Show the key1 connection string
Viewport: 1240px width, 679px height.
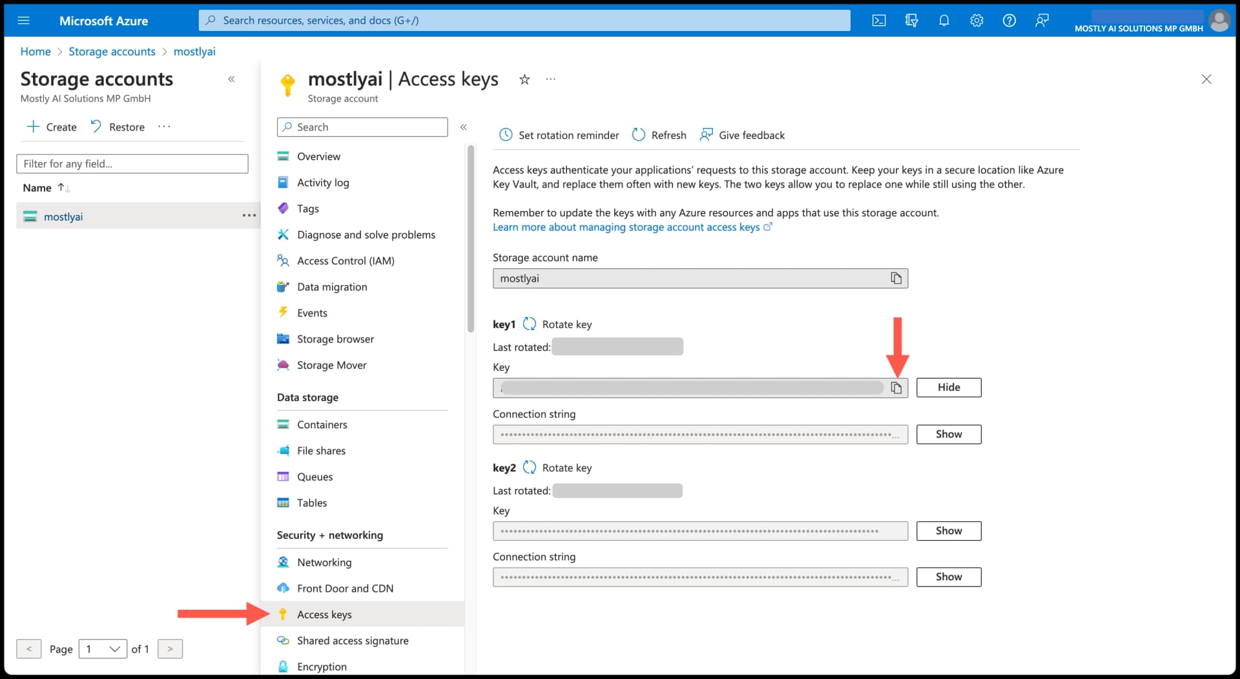point(948,434)
